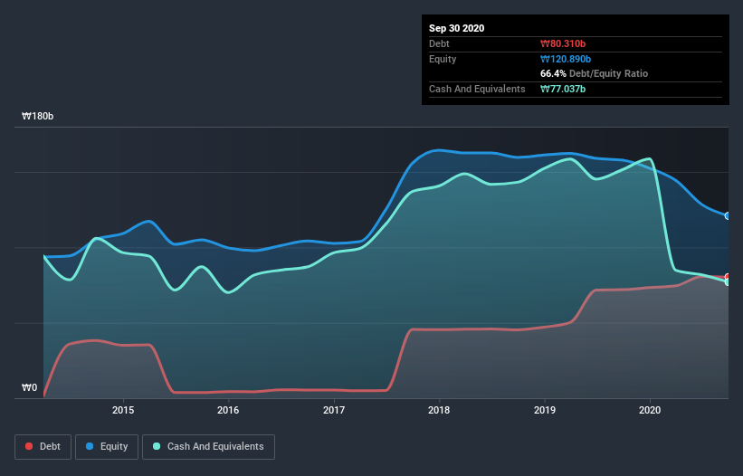
Task: Click the 2020 x-axis label
Action: click(650, 410)
